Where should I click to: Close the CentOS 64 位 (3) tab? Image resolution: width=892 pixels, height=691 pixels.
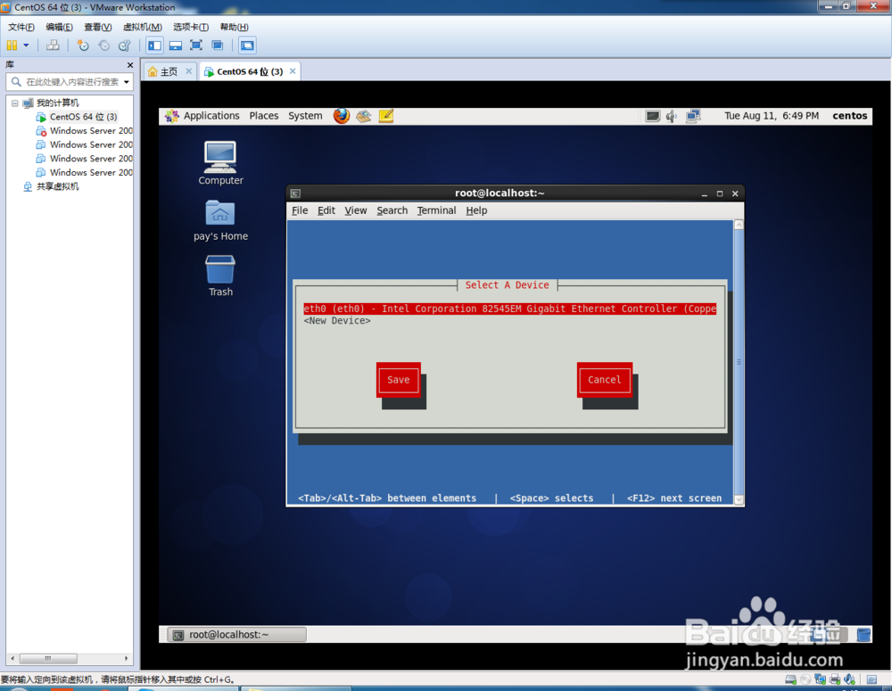(293, 71)
